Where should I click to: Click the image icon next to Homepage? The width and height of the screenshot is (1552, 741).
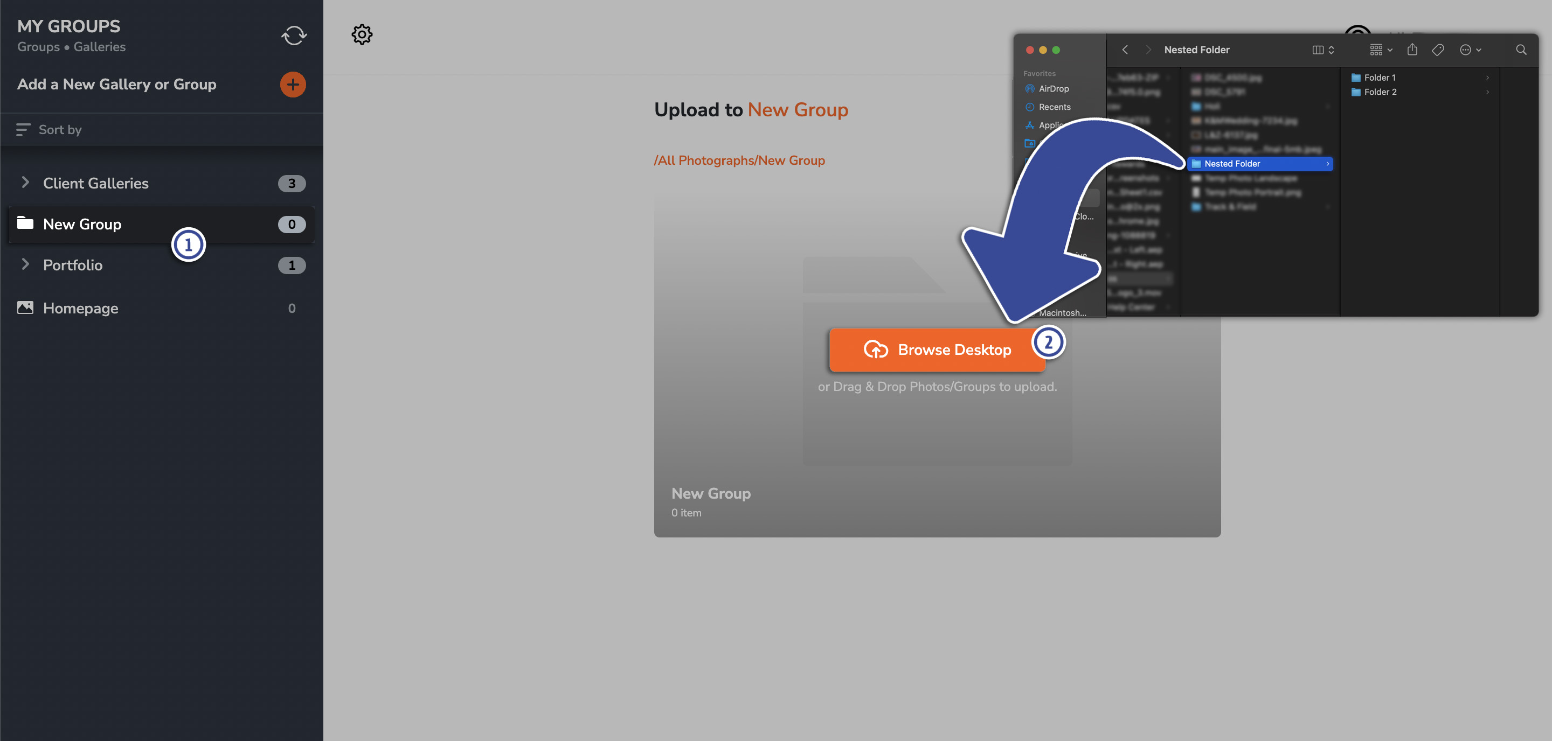(x=25, y=307)
